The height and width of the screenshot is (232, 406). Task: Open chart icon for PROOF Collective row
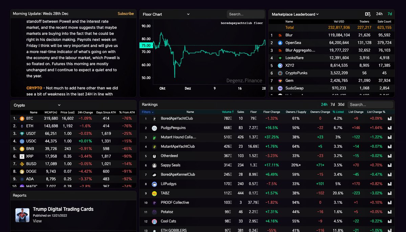[389, 202]
